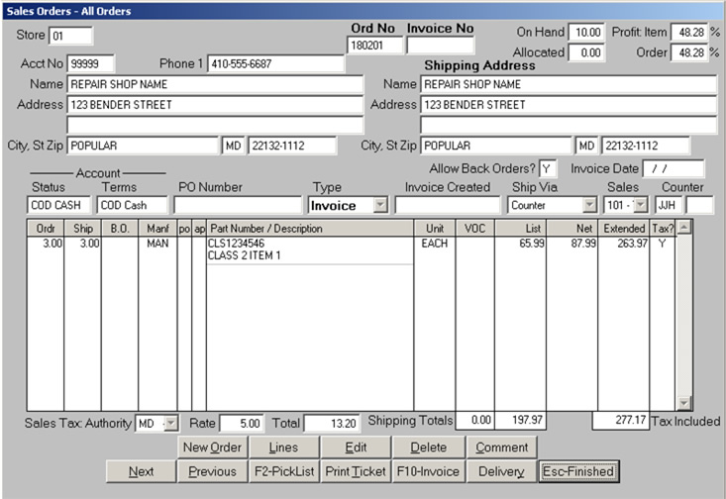Click the Print Ticket button
The width and height of the screenshot is (726, 499).
[356, 471]
